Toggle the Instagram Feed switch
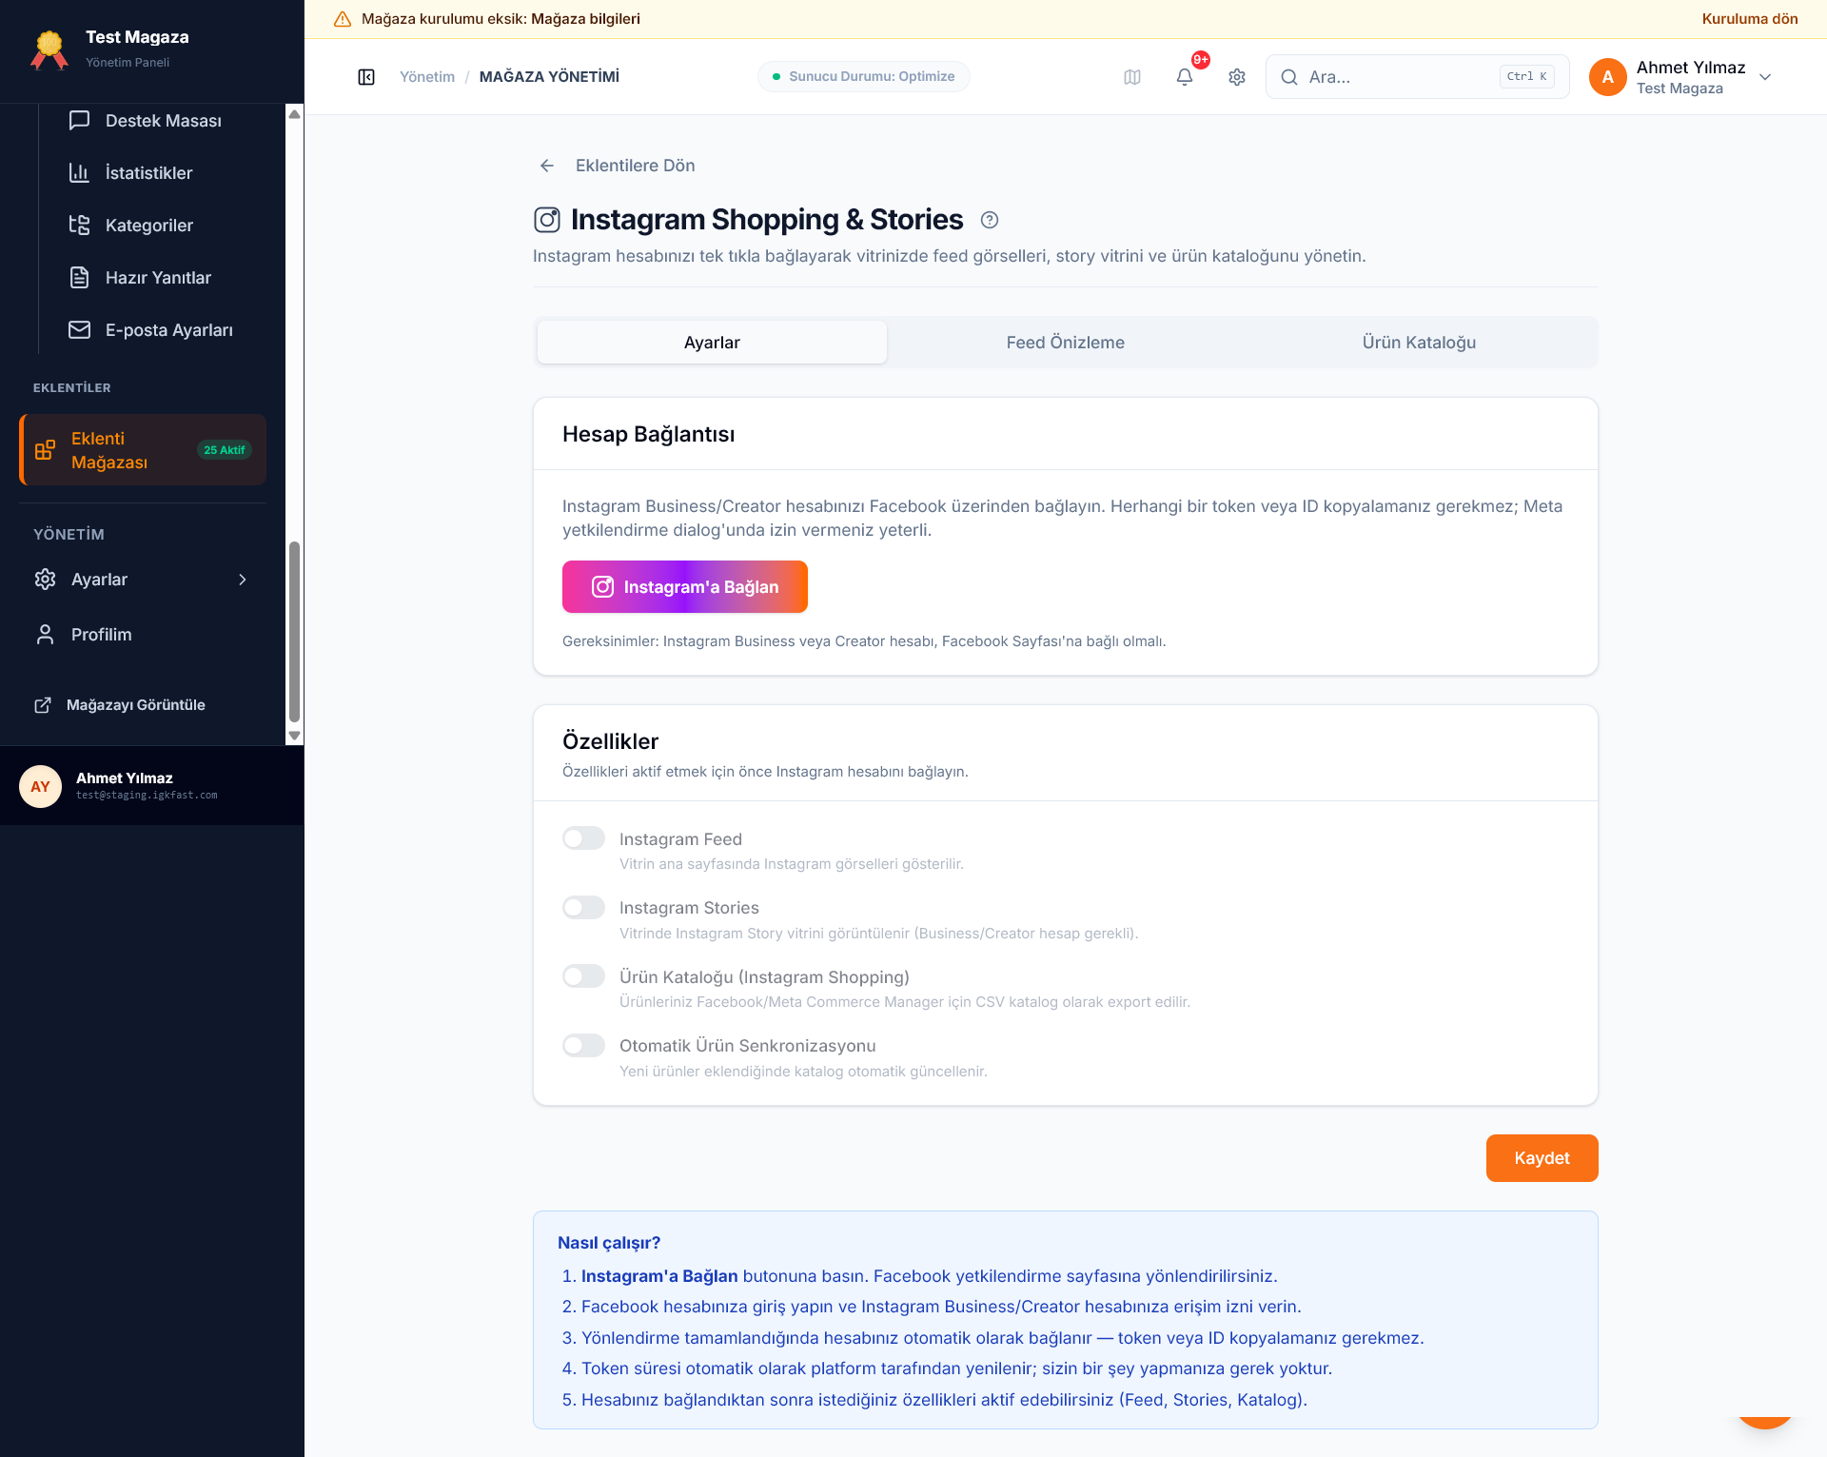Screen dimensions: 1827x1457 click(x=583, y=838)
